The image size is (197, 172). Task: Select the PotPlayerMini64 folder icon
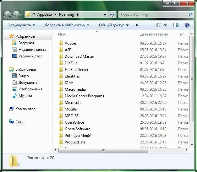coord(61,135)
